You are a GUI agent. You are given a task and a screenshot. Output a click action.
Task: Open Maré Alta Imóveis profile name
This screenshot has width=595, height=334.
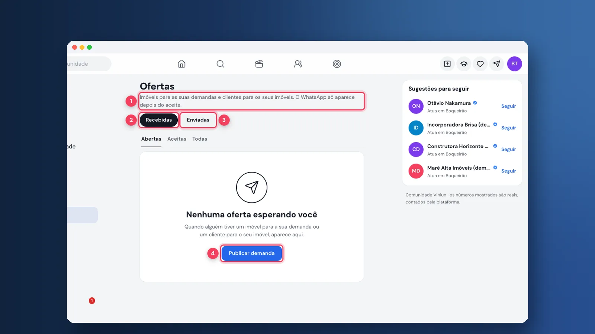(458, 168)
